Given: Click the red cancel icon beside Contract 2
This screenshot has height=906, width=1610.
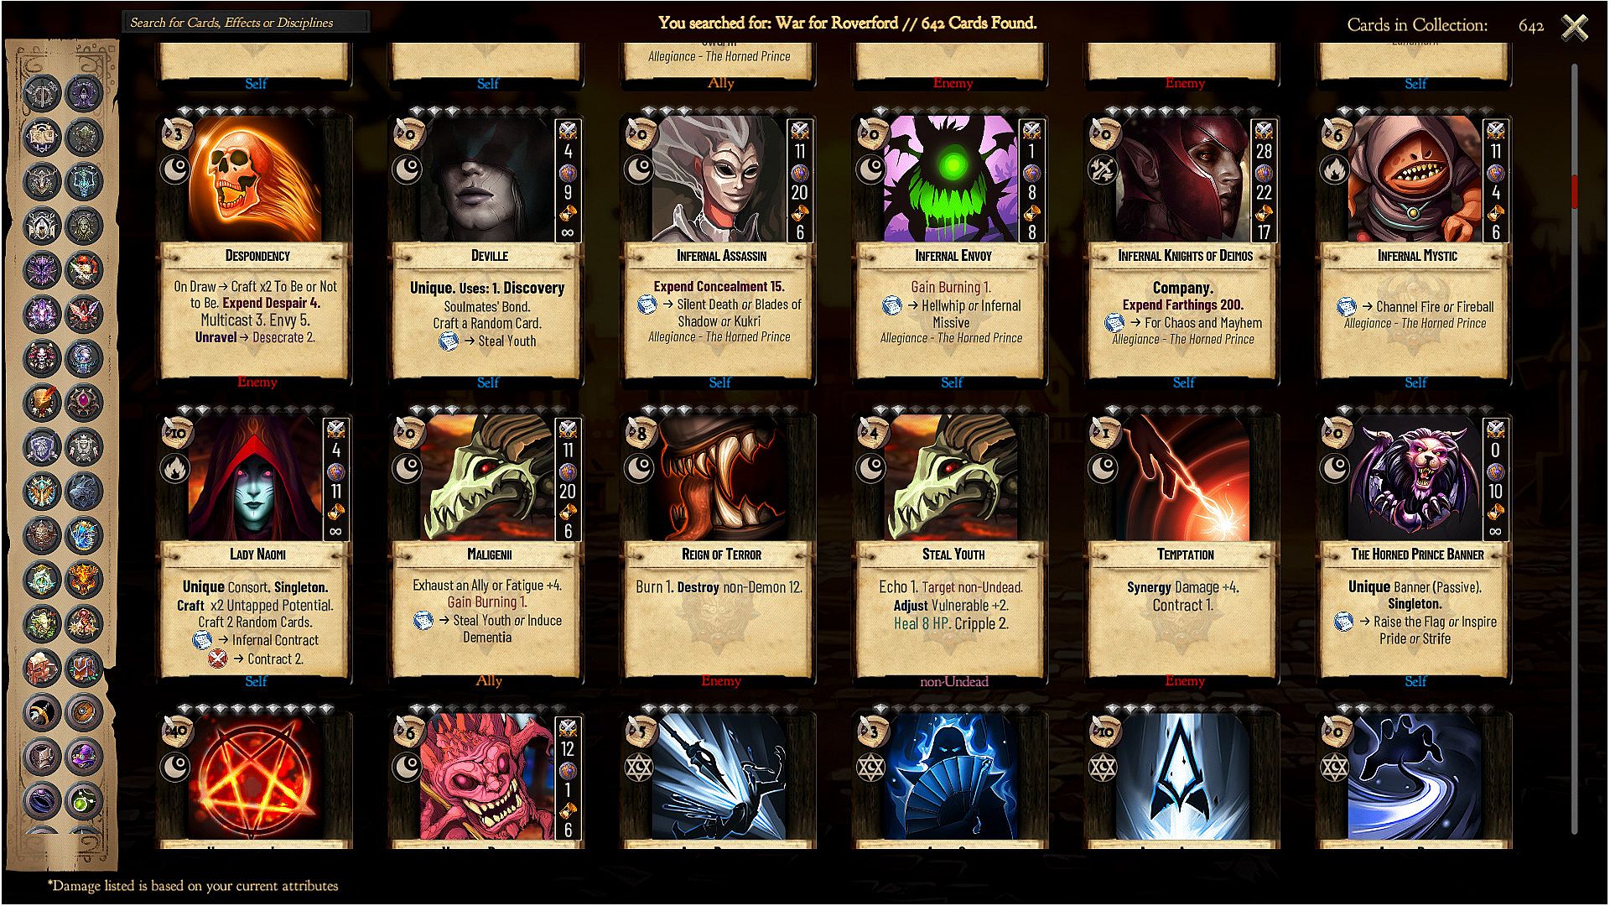Looking at the screenshot, I should point(217,659).
